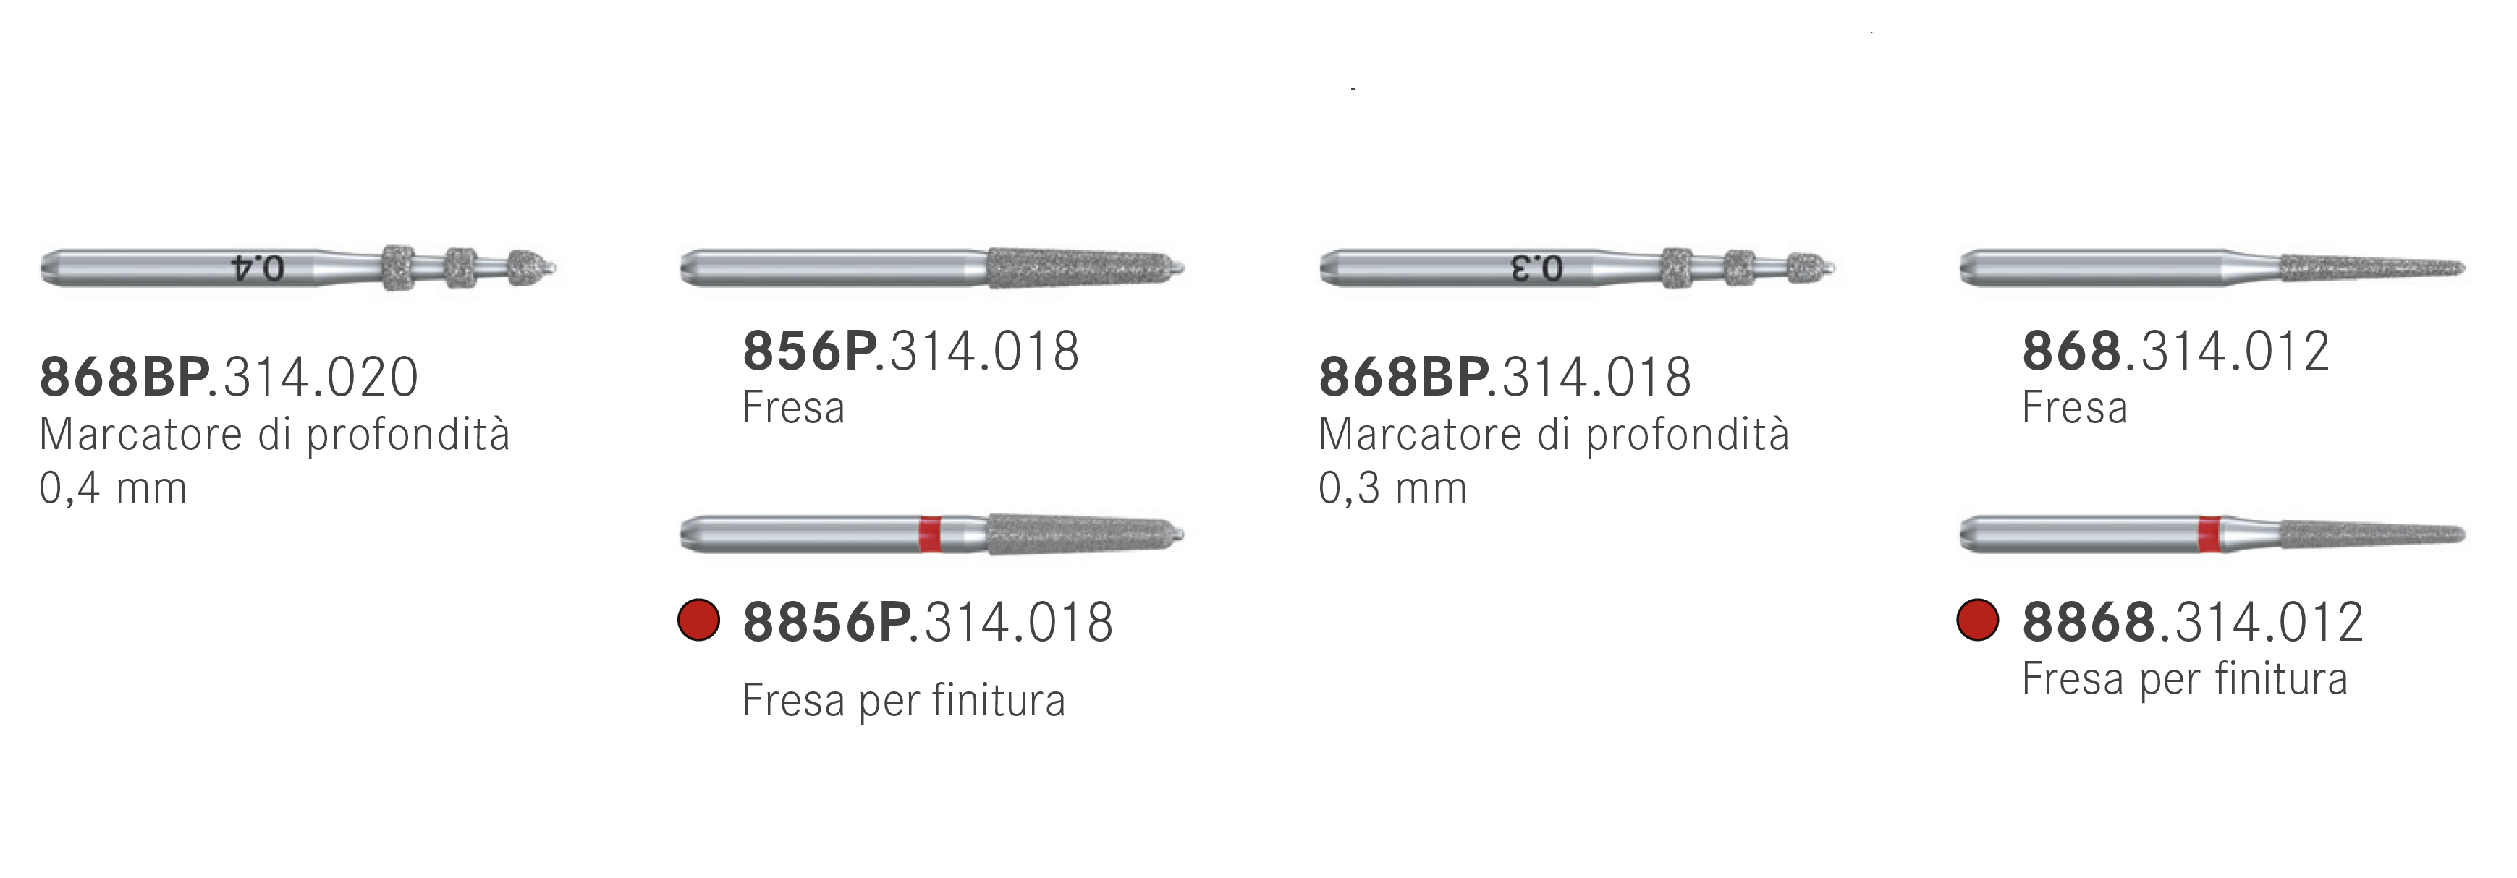Image resolution: width=2517 pixels, height=878 pixels.
Task: Click the product code 868.314.012
Action: tap(2176, 351)
